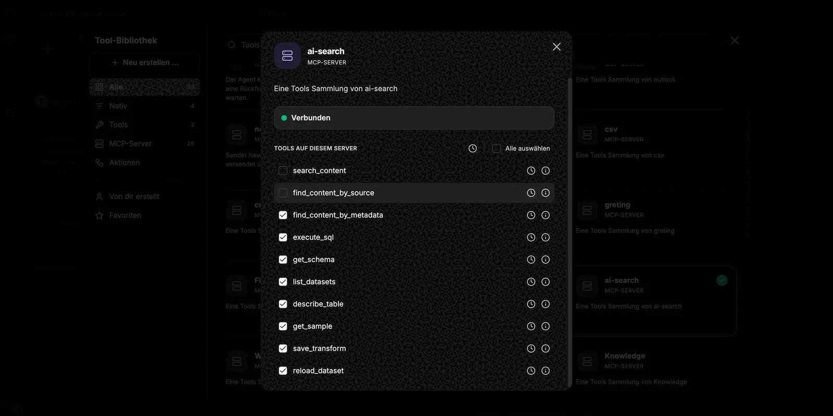Click the clock icon for execute_sql
This screenshot has height=416, width=833.
[531, 237]
